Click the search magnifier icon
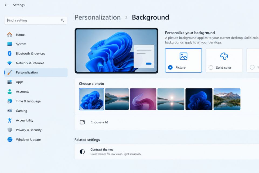This screenshot has width=259, height=173. click(62, 20)
